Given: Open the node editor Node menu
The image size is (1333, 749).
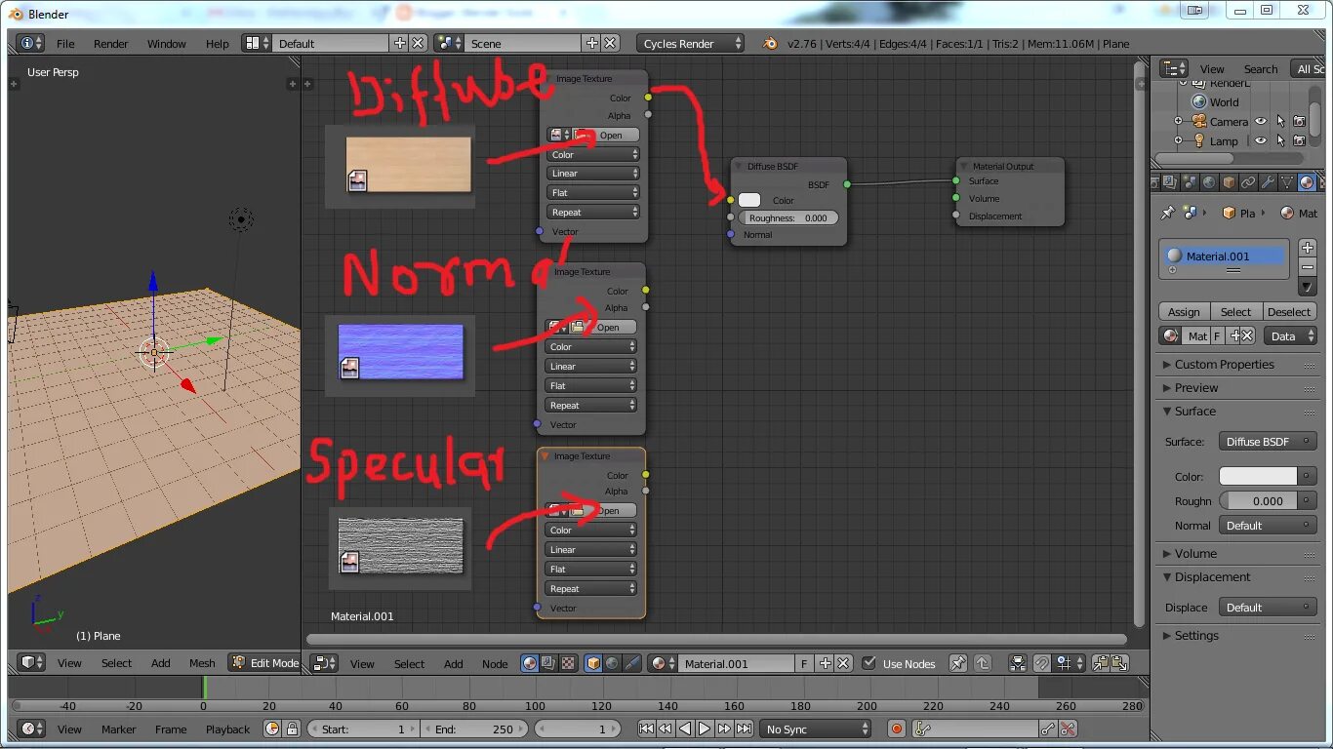Looking at the screenshot, I should [x=495, y=664].
